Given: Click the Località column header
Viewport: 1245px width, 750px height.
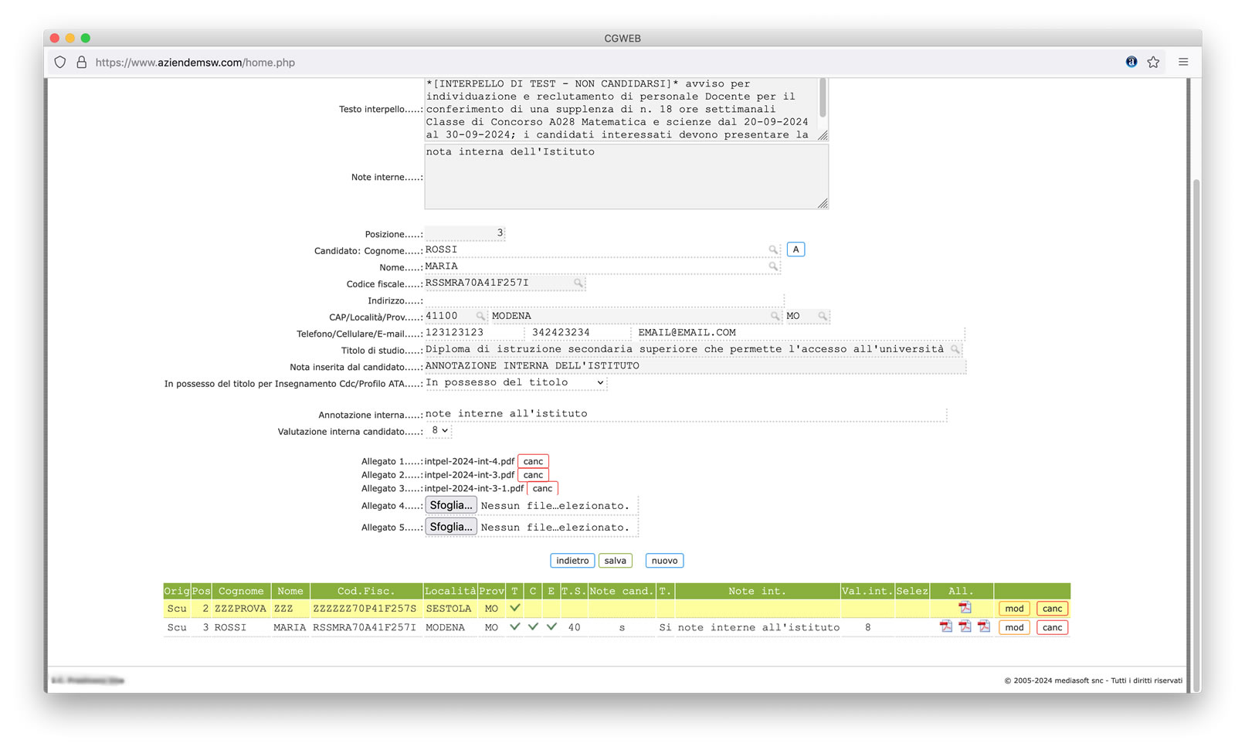Looking at the screenshot, I should (x=450, y=591).
